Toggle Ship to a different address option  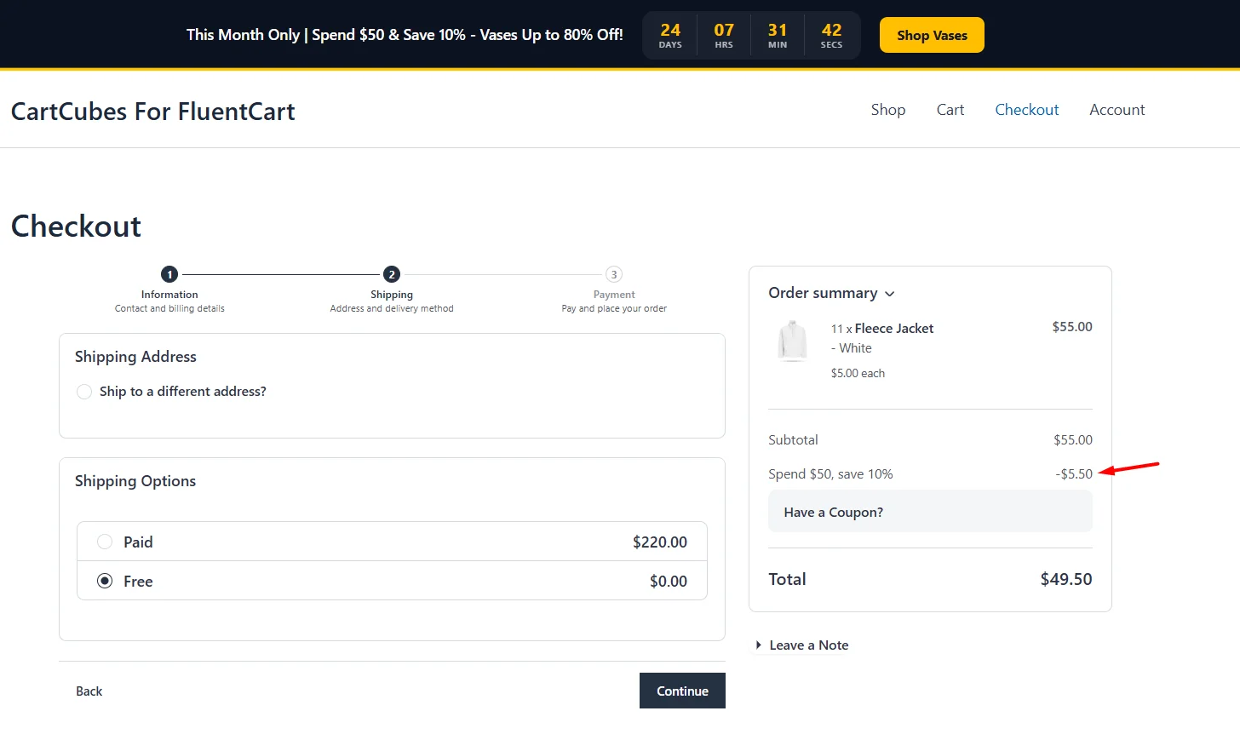[84, 392]
